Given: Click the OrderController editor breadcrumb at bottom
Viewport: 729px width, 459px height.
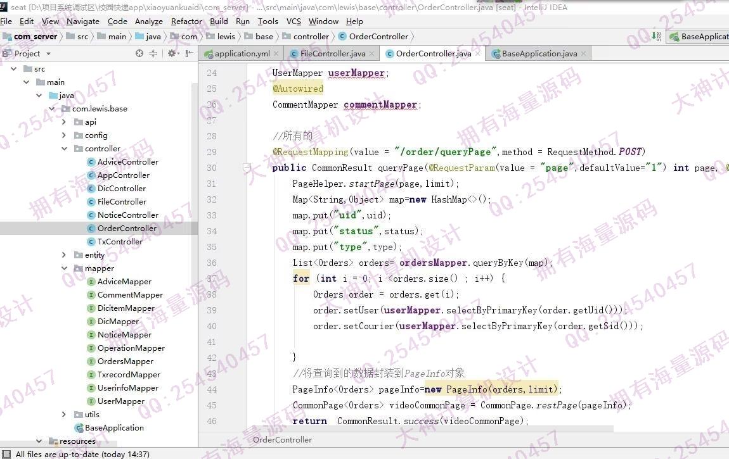Looking at the screenshot, I should [x=282, y=439].
